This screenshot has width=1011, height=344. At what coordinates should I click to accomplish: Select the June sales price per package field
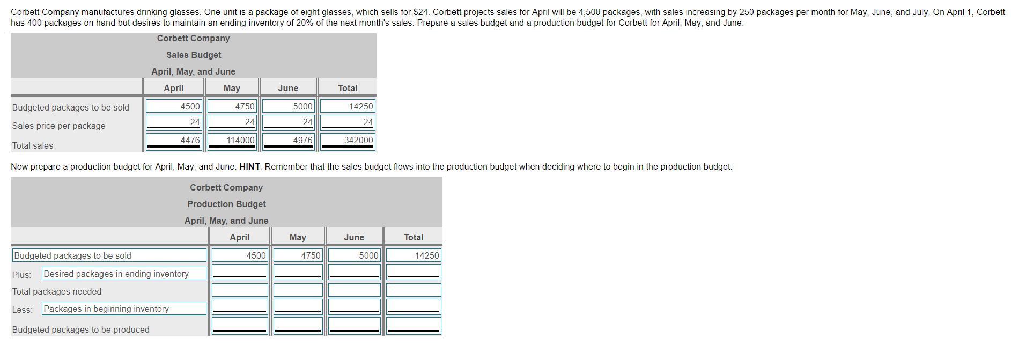point(288,122)
